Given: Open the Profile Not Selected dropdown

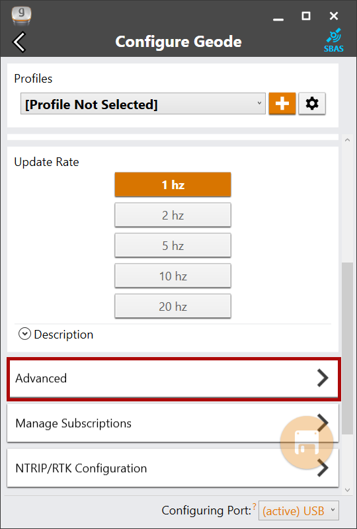Looking at the screenshot, I should [143, 104].
